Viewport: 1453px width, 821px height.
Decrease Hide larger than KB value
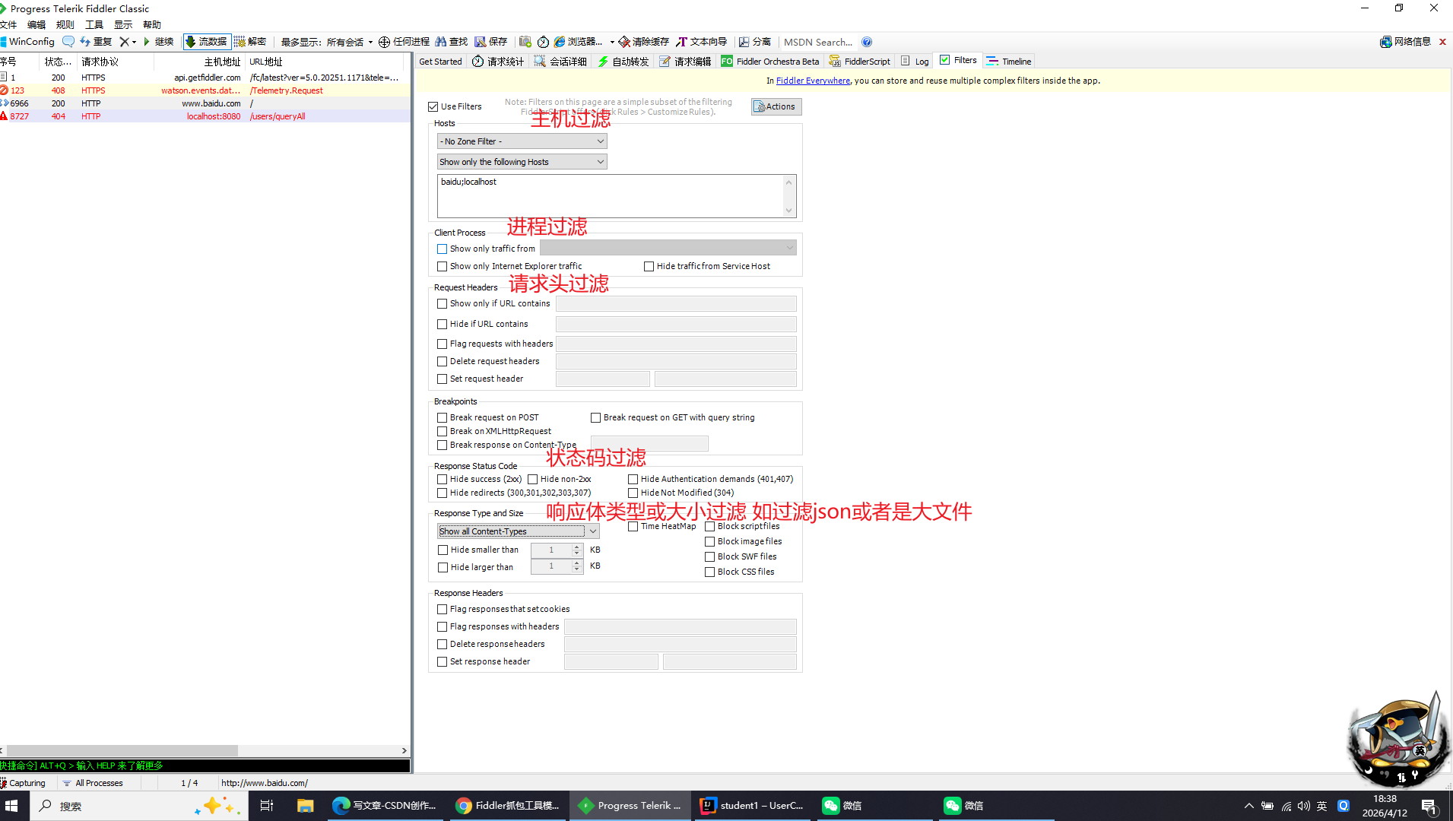click(577, 570)
